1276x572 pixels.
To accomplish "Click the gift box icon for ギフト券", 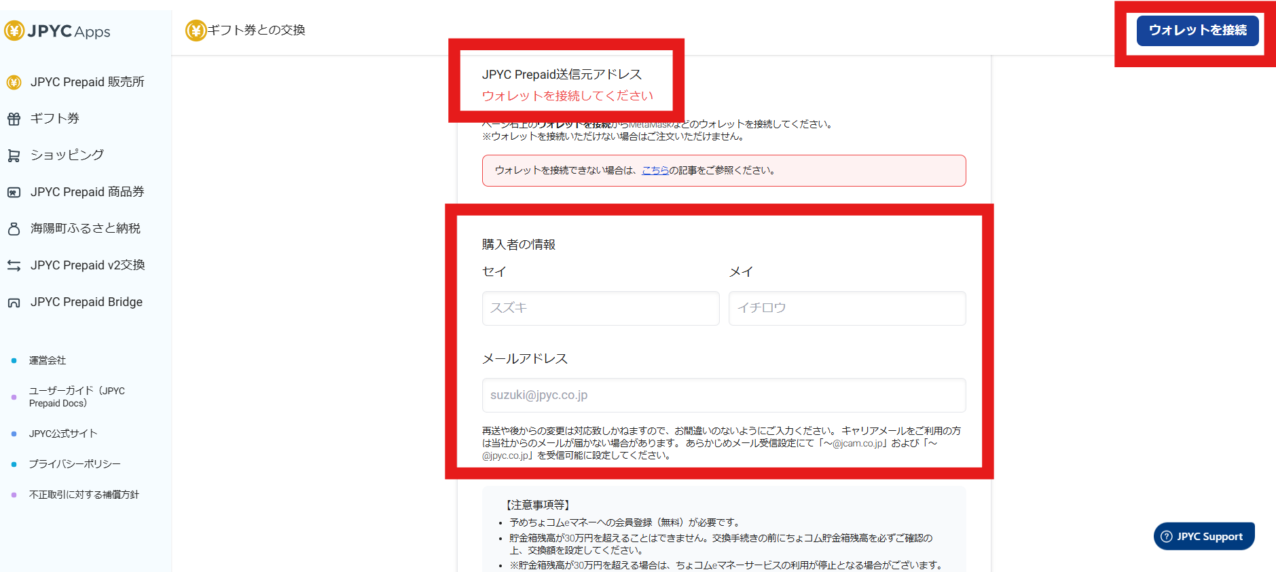I will click(14, 119).
